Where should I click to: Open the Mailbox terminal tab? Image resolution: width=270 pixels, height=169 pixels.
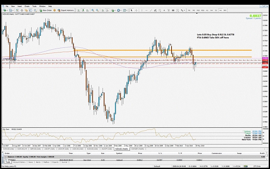tap(46, 162)
